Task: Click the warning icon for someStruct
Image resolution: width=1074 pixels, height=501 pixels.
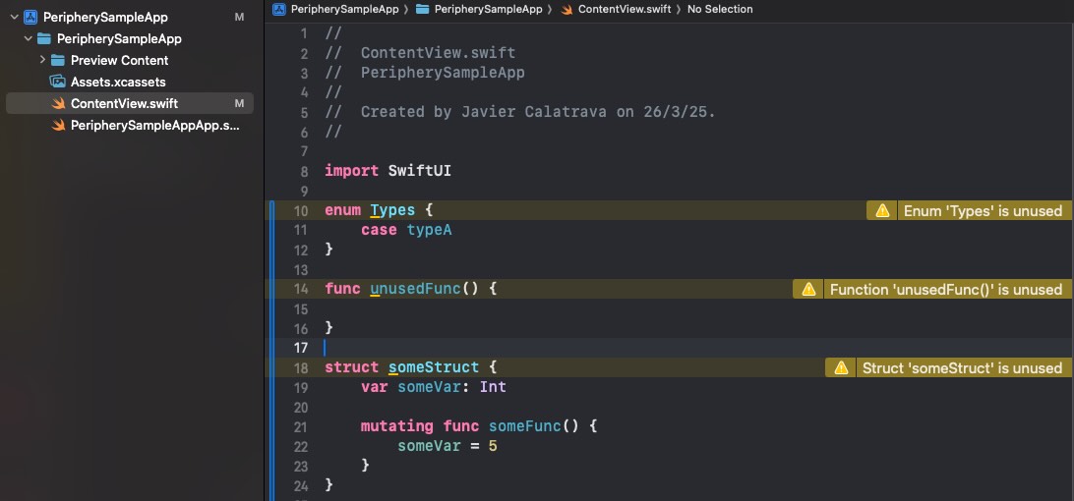Action: [841, 368]
